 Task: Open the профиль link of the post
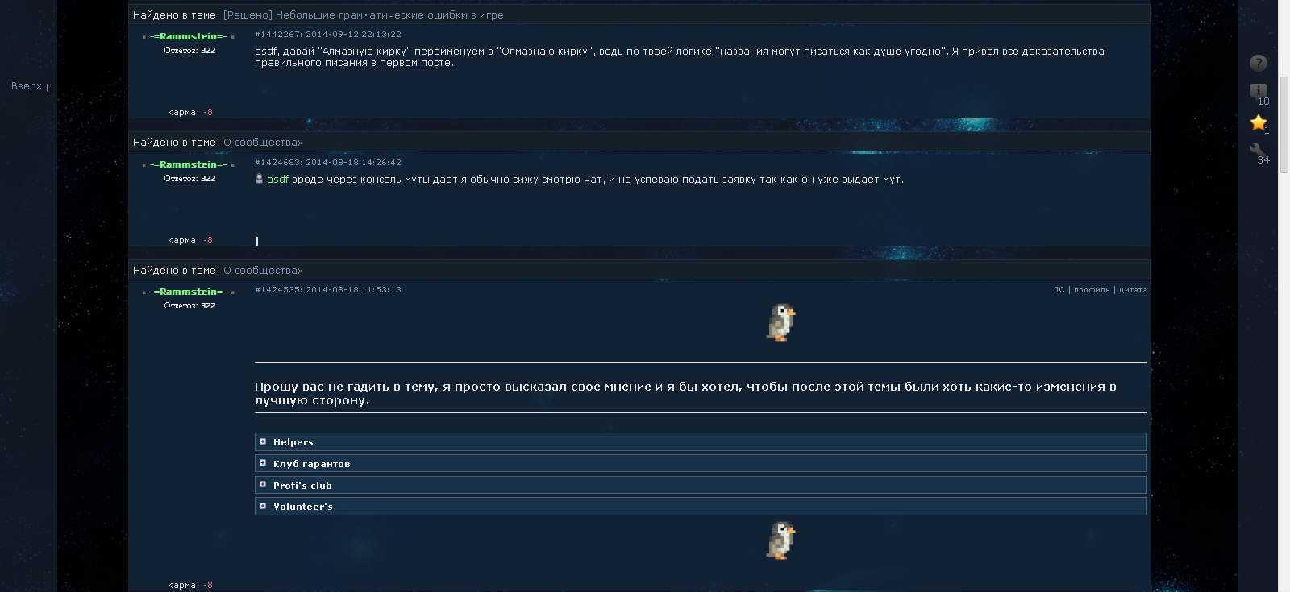1092,290
